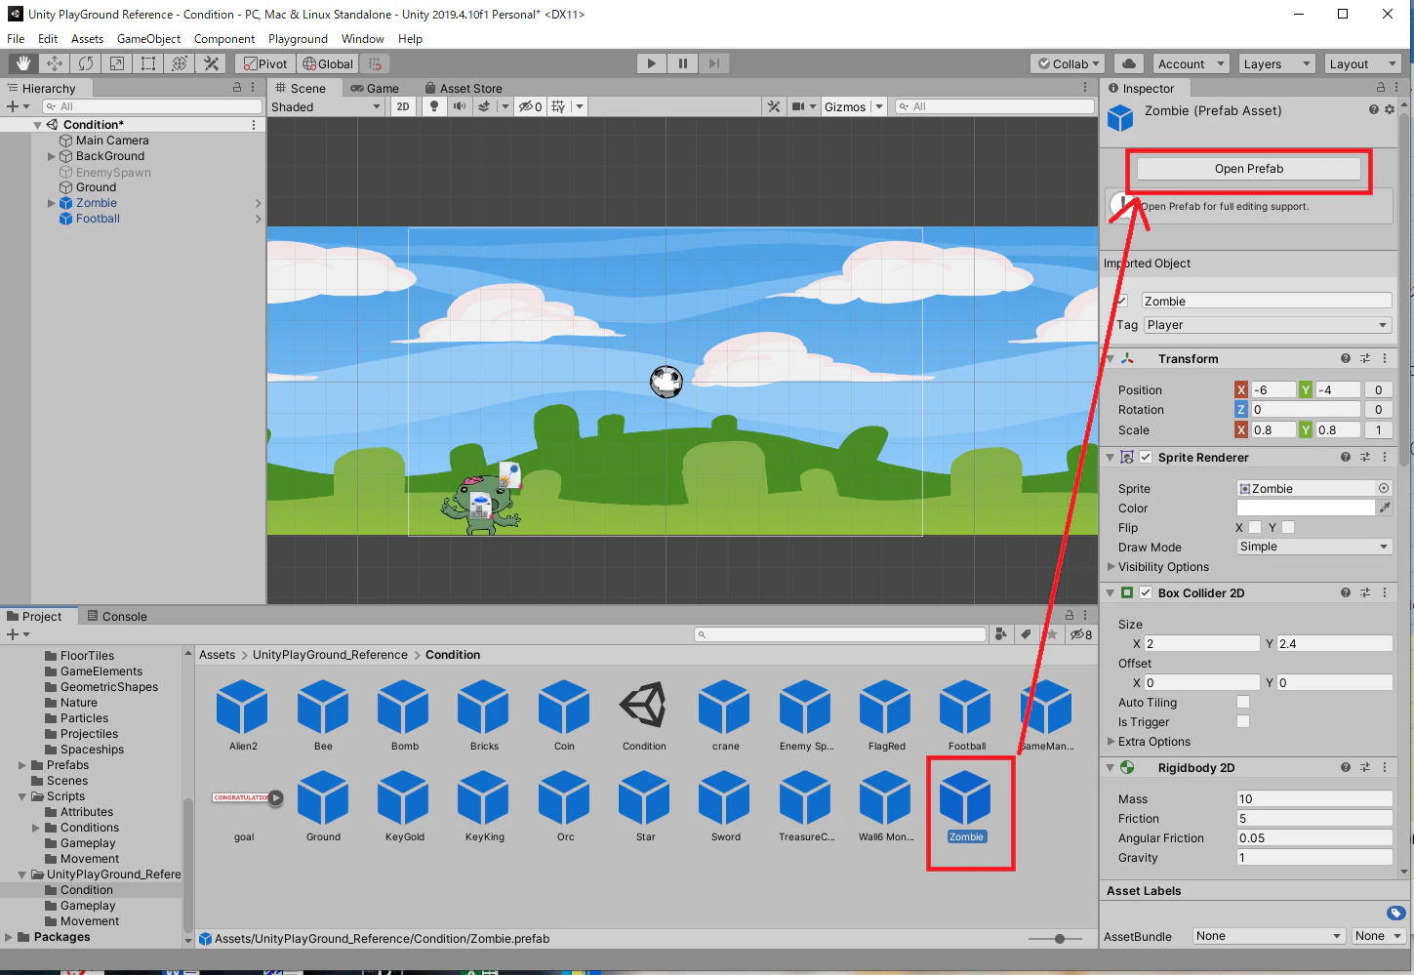Open the cloud services icon
The height and width of the screenshot is (975, 1414).
click(1129, 63)
